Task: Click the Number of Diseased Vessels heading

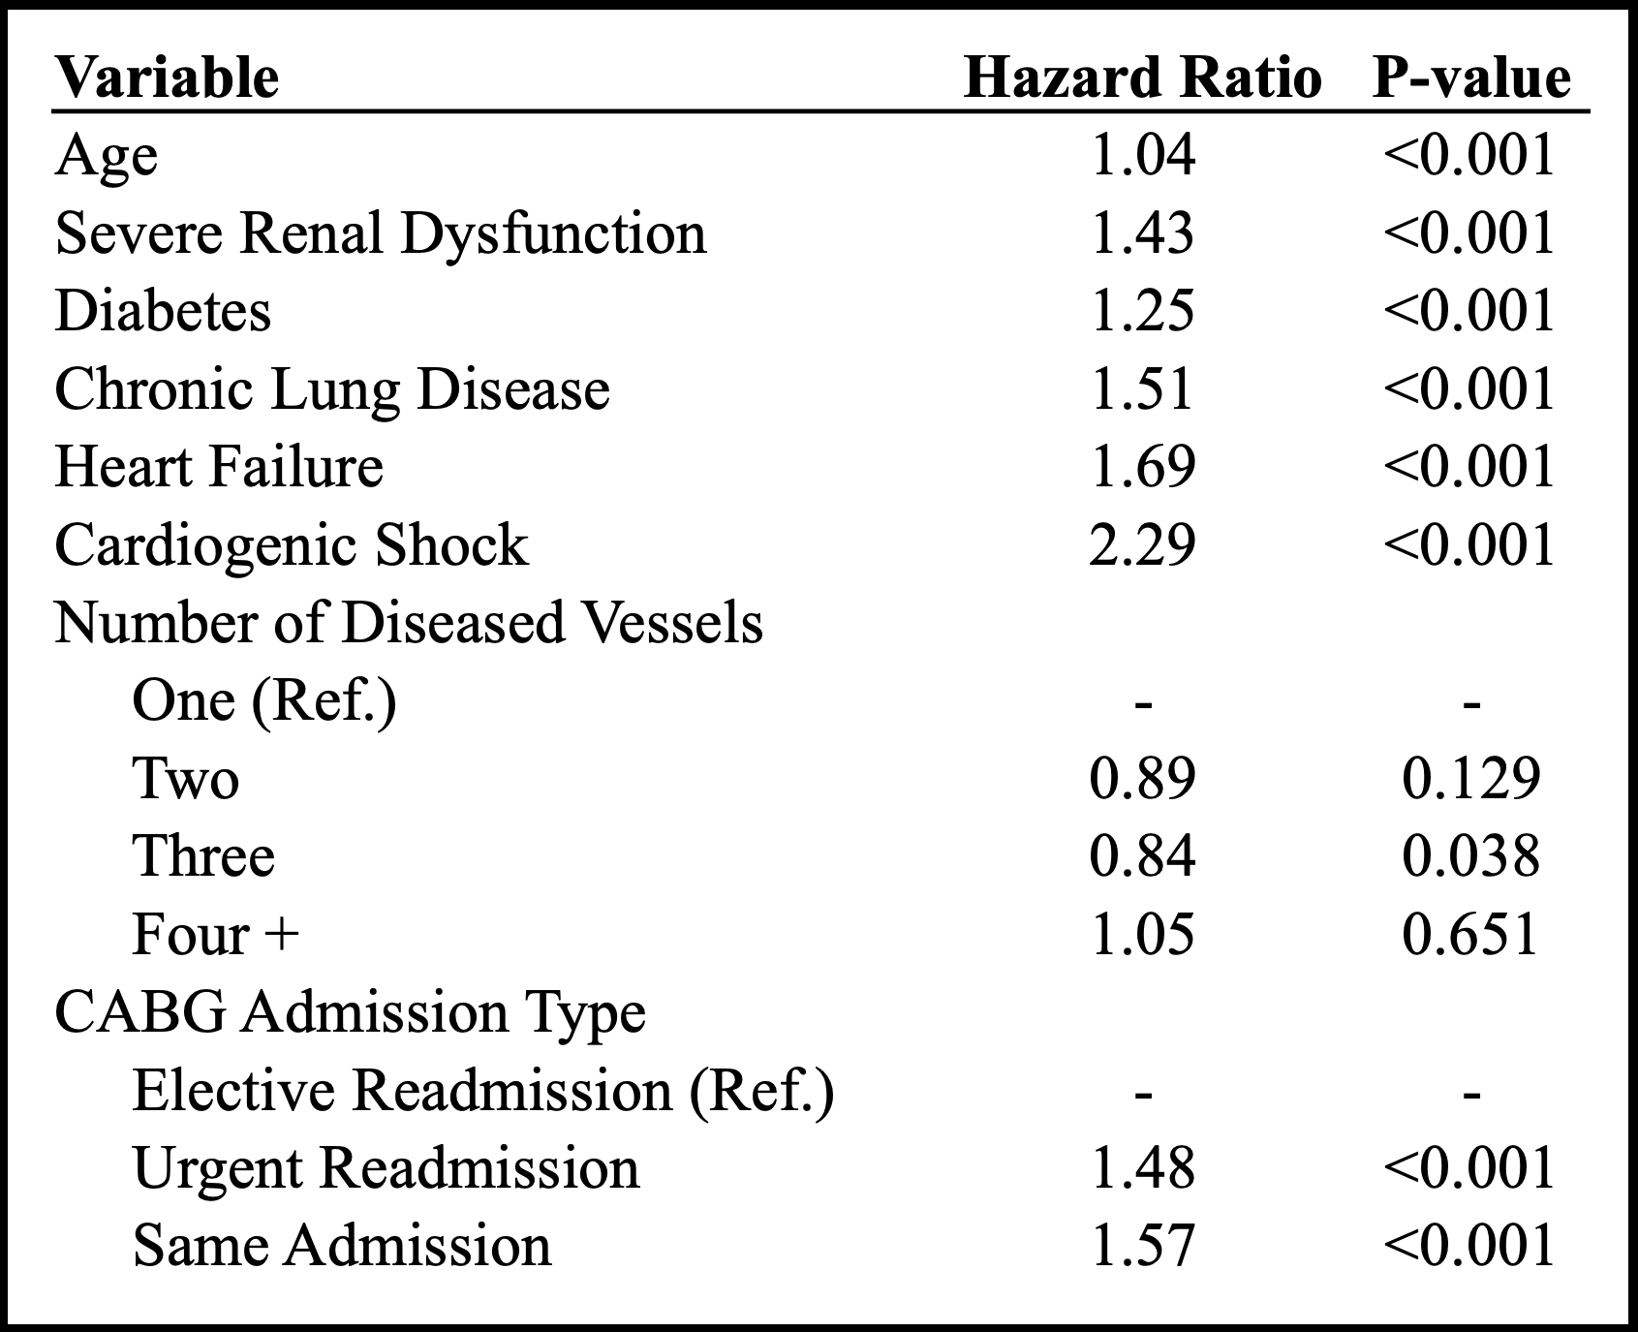Action: pyautogui.click(x=409, y=622)
